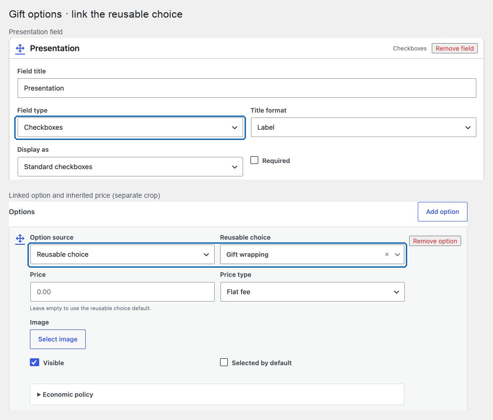This screenshot has width=493, height=420.
Task: Click the 'Leave empty to use the reusable choice default.' hint
Action: click(x=91, y=308)
